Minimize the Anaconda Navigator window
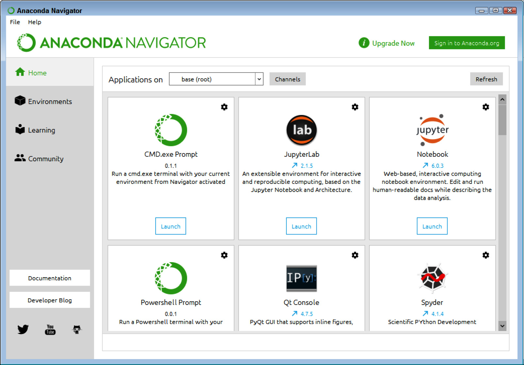 click(482, 10)
